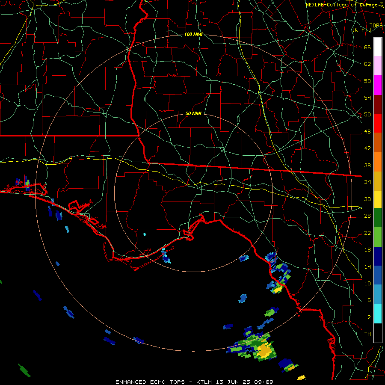This screenshot has width=385, height=385.
Task: Click the light pink legend swatch
Action: (x=378, y=66)
